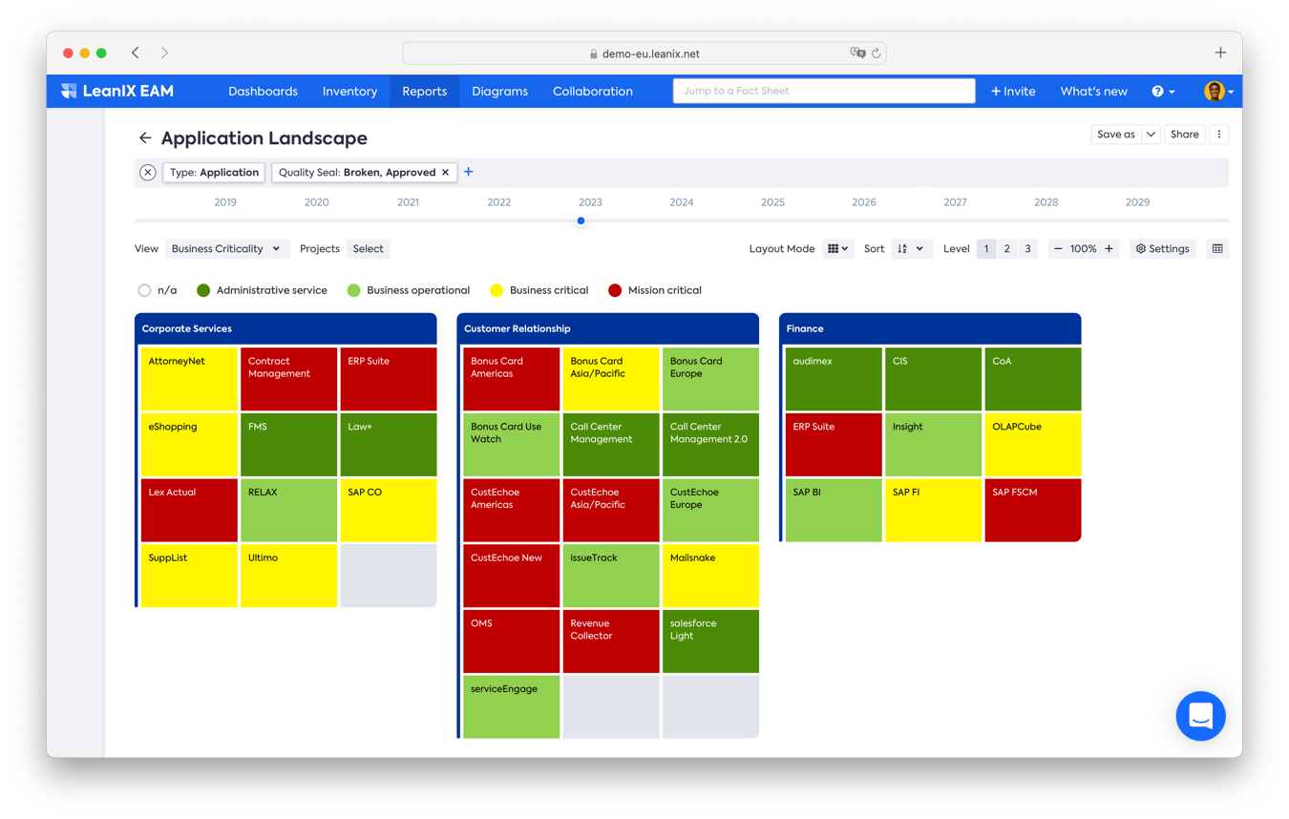Click the back arrow beside Application Landscape

[145, 137]
